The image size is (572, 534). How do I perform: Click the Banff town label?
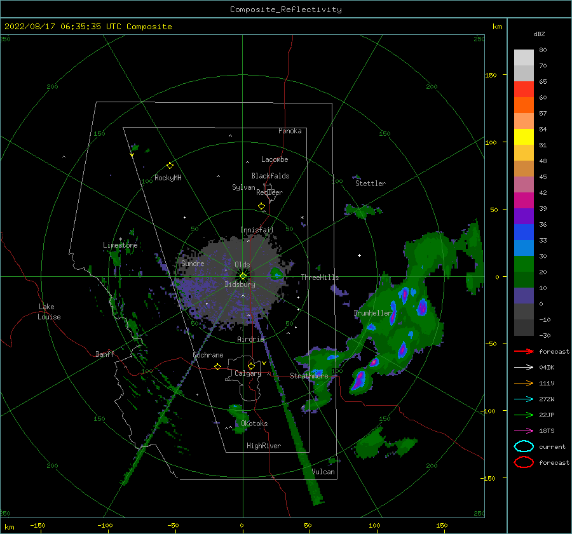tap(105, 354)
